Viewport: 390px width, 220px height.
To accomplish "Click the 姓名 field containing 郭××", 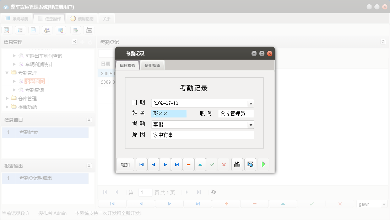I will (169, 114).
